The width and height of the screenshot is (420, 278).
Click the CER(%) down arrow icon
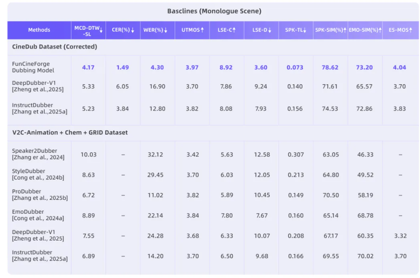coord(133,30)
